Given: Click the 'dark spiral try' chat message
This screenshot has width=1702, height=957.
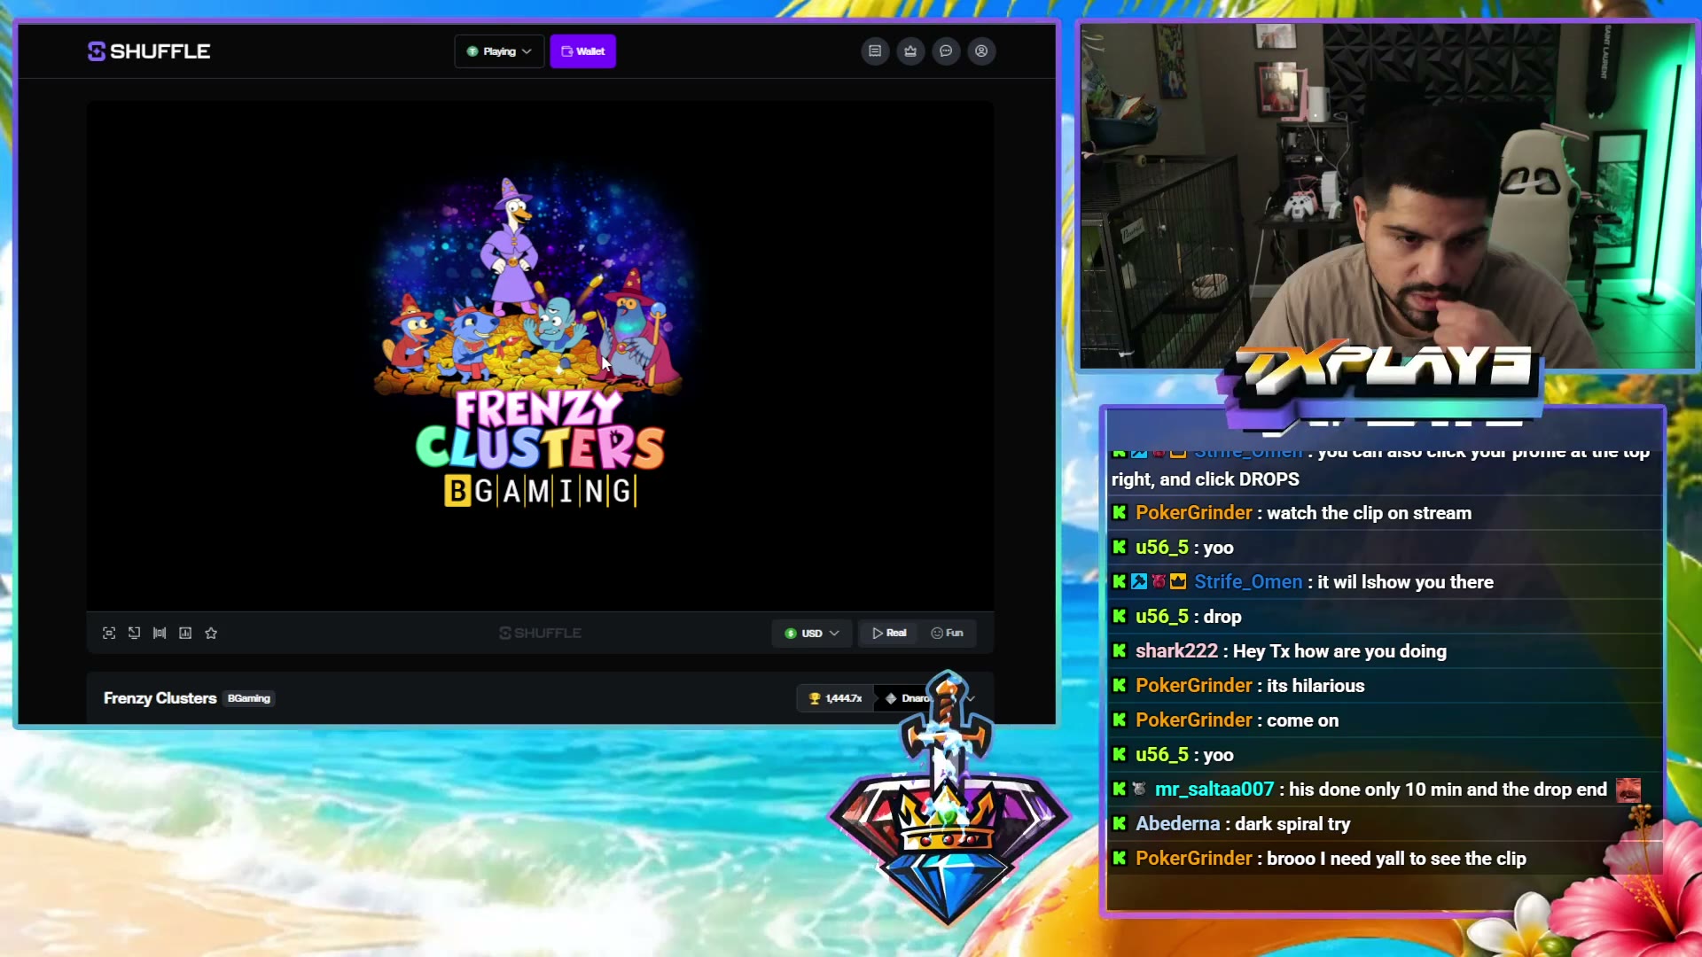Looking at the screenshot, I should click(1292, 824).
